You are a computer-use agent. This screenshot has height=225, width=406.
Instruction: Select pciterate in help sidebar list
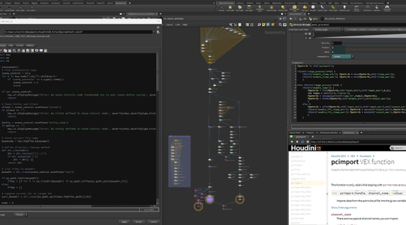297,218
